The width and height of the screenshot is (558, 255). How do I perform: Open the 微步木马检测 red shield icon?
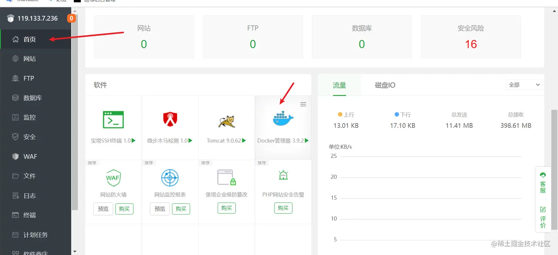[170, 119]
